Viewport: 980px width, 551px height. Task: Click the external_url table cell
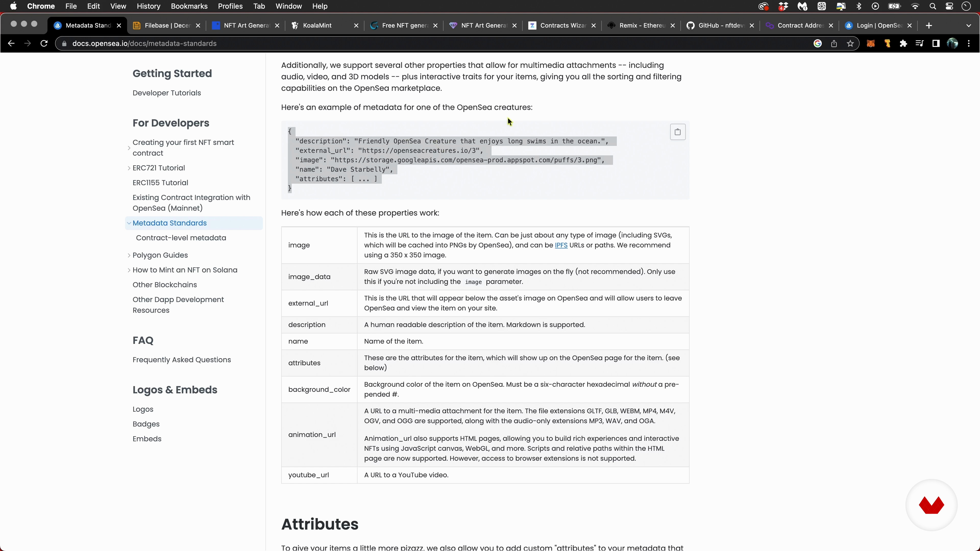(319, 304)
